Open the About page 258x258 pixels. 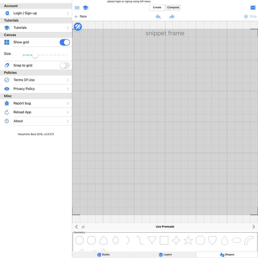(x=36, y=121)
